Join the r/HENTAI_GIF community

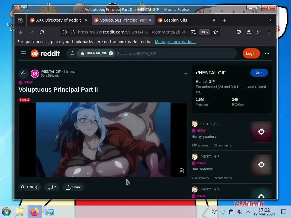(259, 73)
